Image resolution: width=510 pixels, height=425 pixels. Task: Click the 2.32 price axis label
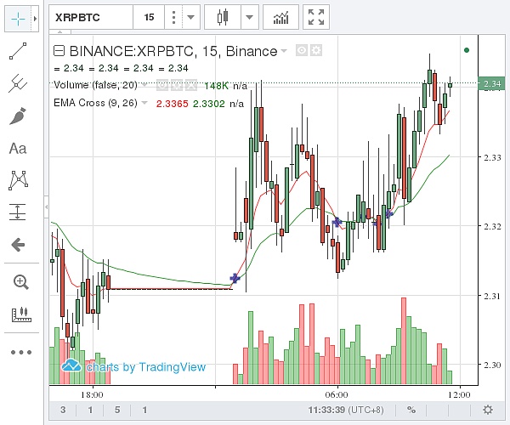click(492, 226)
